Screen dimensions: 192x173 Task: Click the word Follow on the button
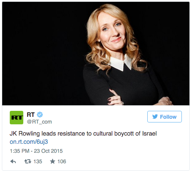[168, 117]
